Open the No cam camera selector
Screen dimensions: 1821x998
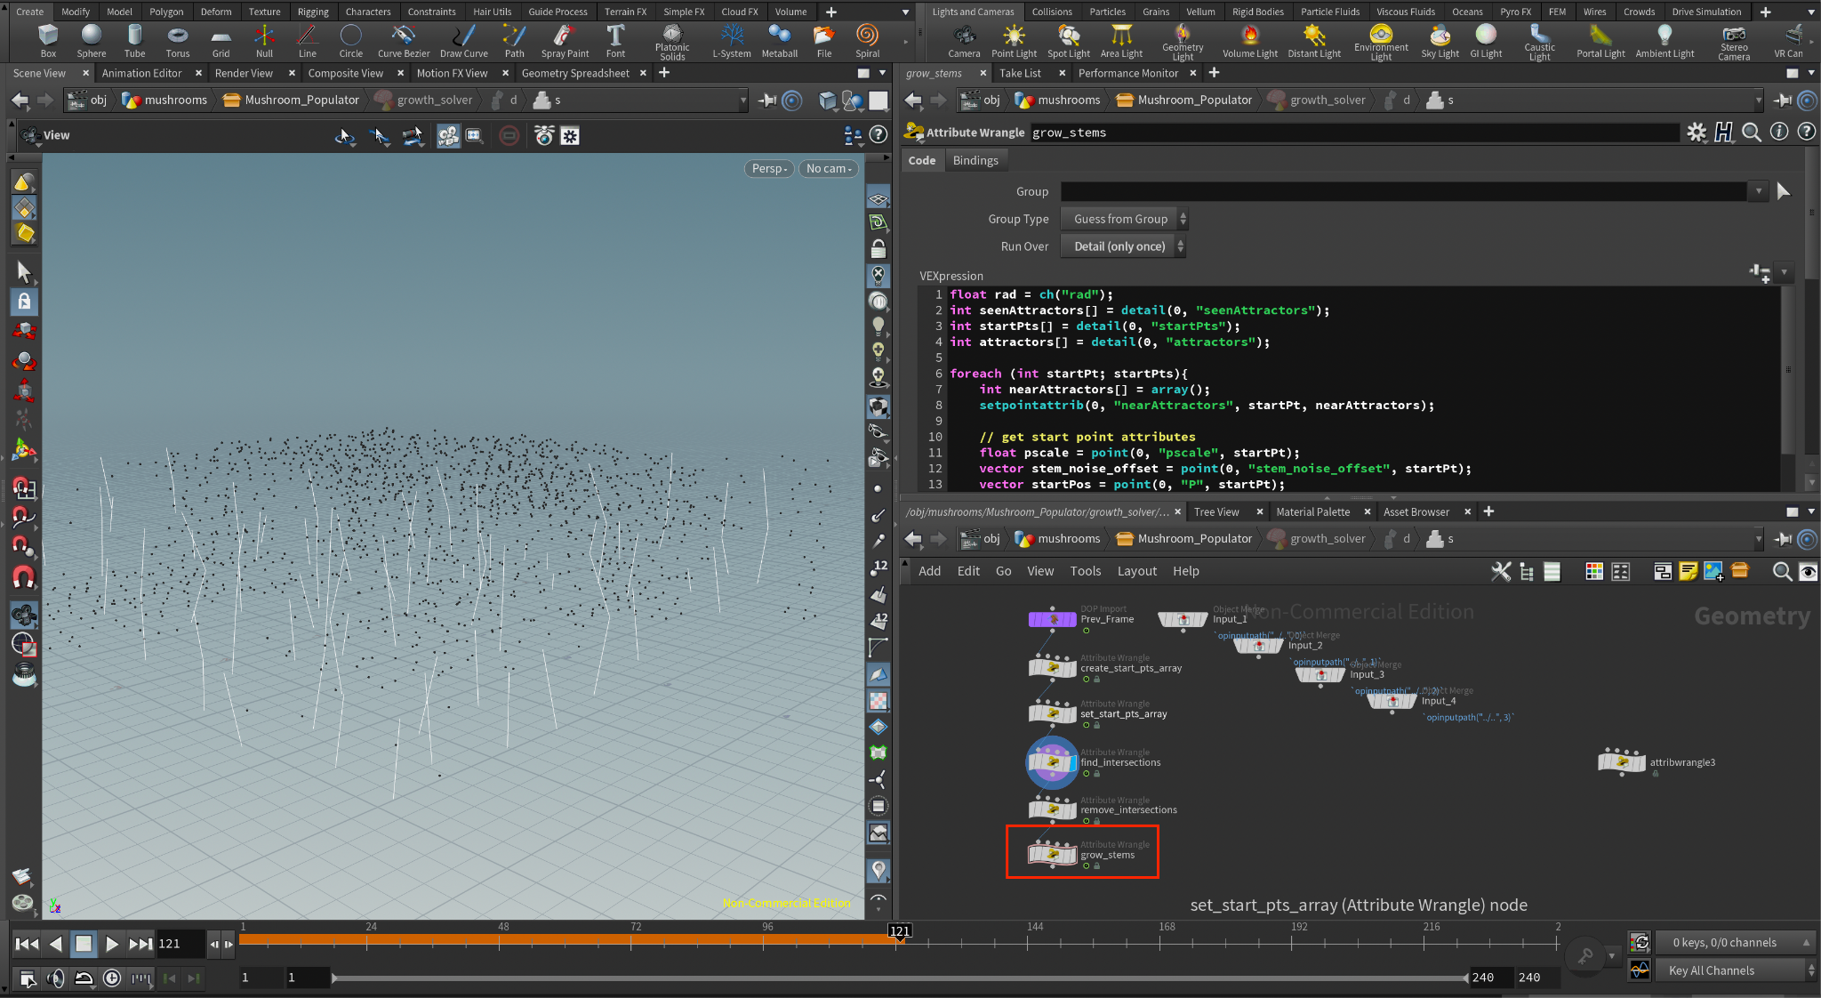[828, 168]
